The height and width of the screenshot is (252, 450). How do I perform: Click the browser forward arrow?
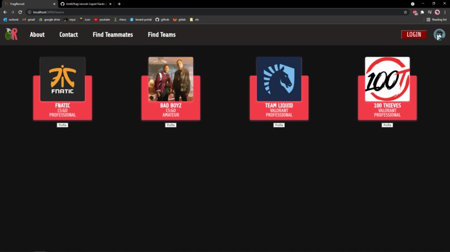coord(12,12)
